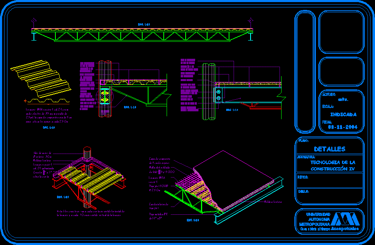Click the INDICADA scale value
Image resolution: width=375 pixels, height=245 pixels.
coord(343,115)
